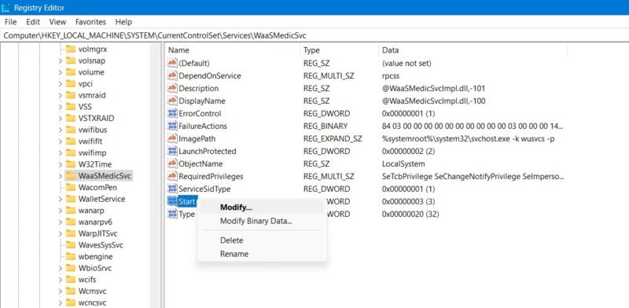Select the vwifimp key in tree
Image resolution: width=629 pixels, height=308 pixels.
92,152
